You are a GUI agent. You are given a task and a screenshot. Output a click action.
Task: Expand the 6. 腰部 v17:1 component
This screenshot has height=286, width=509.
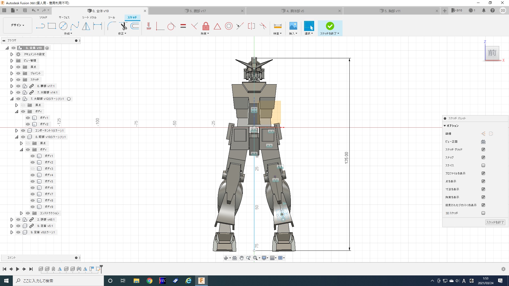click(12, 86)
